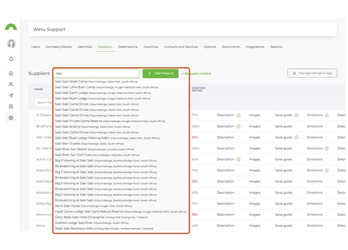Click the Search Name filter field
Screen dimensions: 348x250
[x=44, y=102]
